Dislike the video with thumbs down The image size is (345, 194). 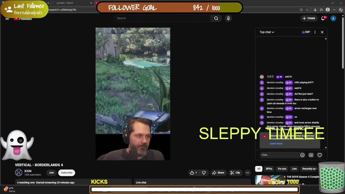(x=204, y=173)
